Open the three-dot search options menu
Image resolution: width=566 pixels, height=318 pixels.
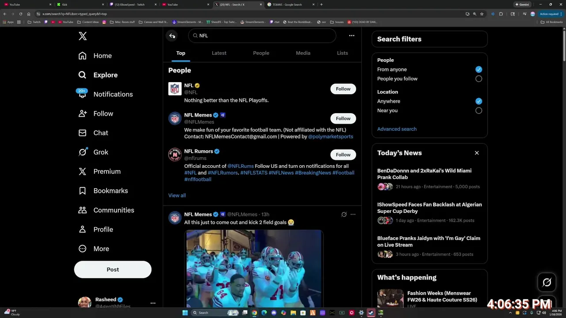(352, 36)
